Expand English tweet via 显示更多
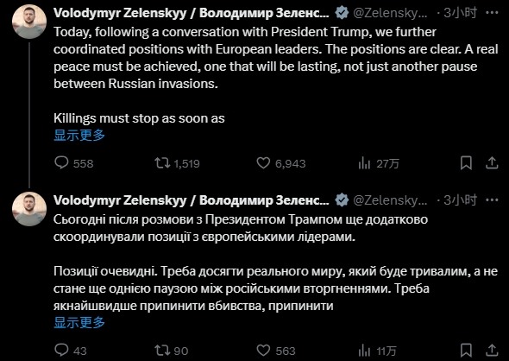This screenshot has height=361, width=509. click(x=79, y=136)
